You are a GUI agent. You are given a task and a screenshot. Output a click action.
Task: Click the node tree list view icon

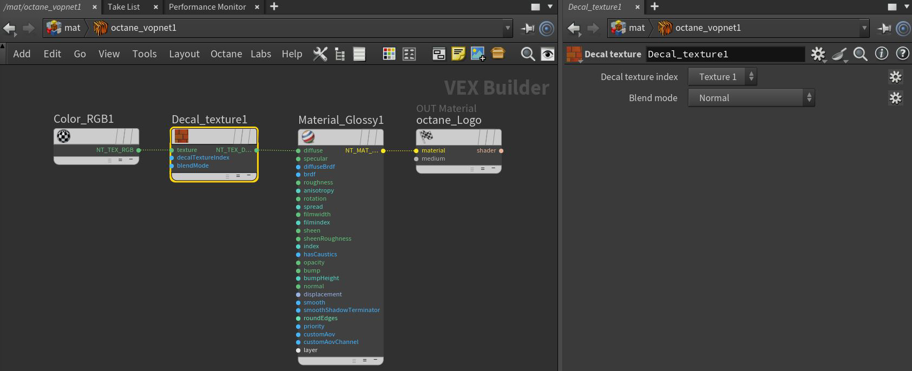[340, 54]
